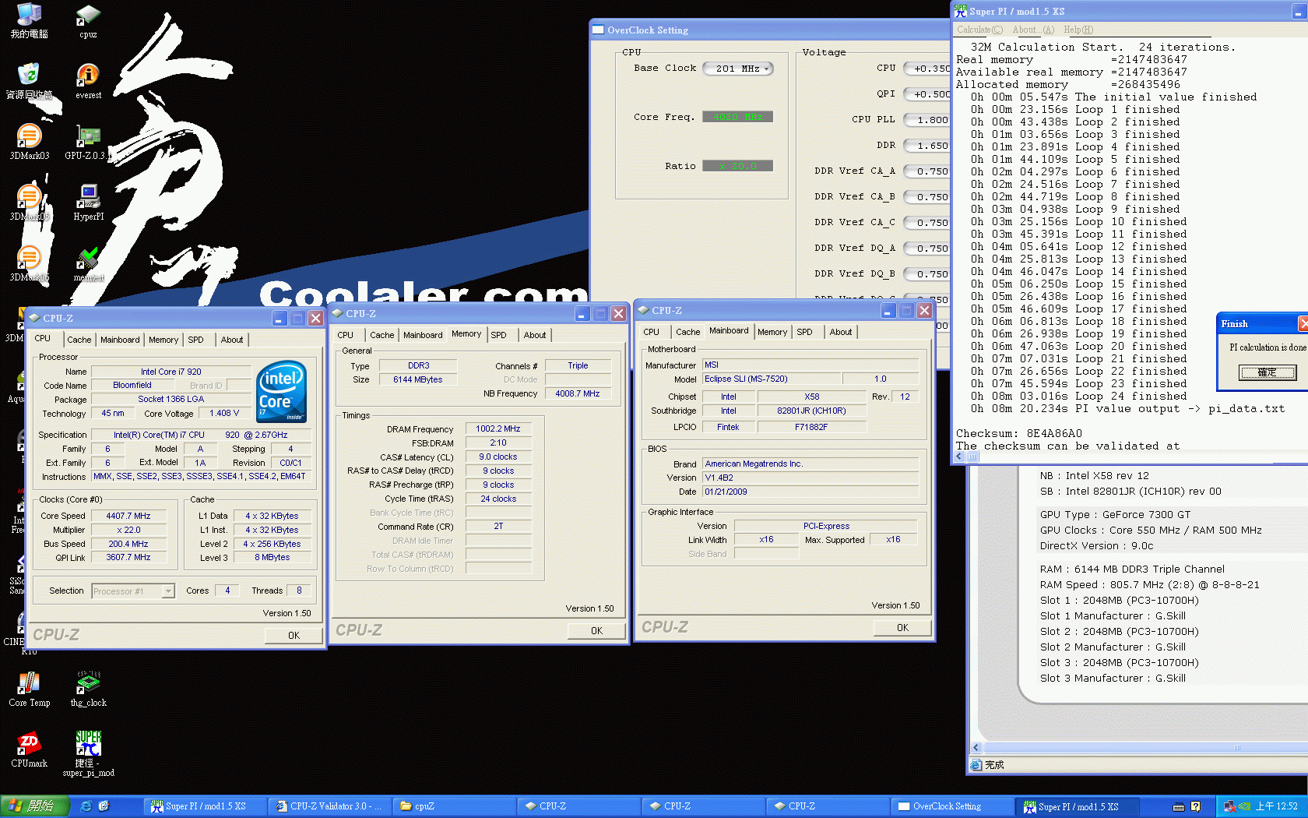
Task: Select the CPUmark desktop icon
Action: click(x=29, y=749)
